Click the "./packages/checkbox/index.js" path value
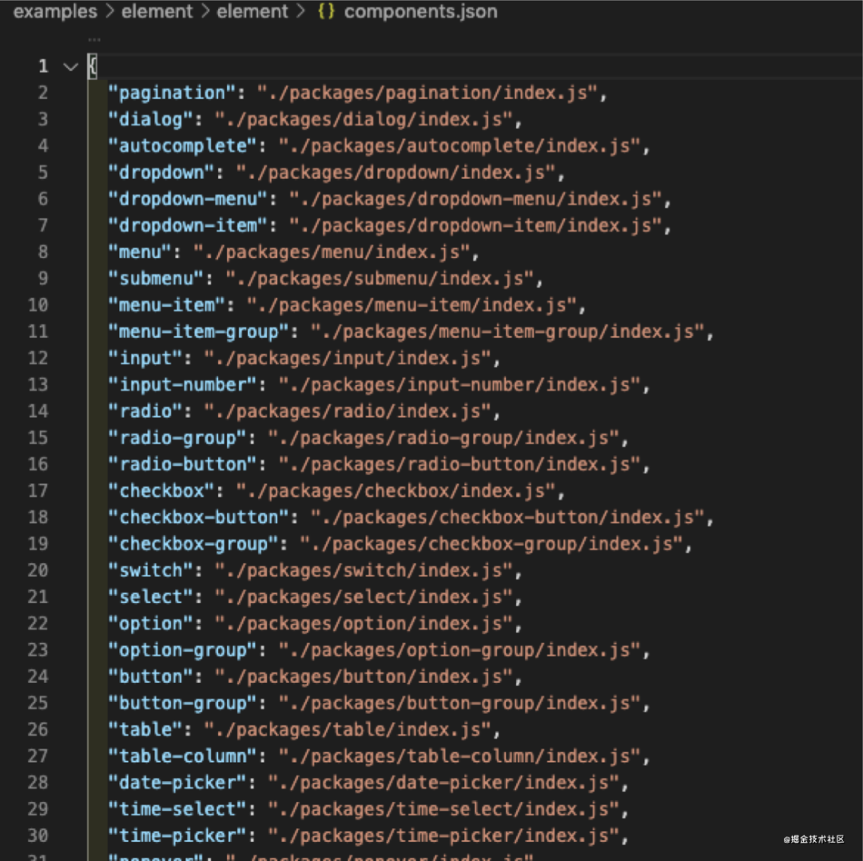The height and width of the screenshot is (861, 863). click(x=396, y=490)
